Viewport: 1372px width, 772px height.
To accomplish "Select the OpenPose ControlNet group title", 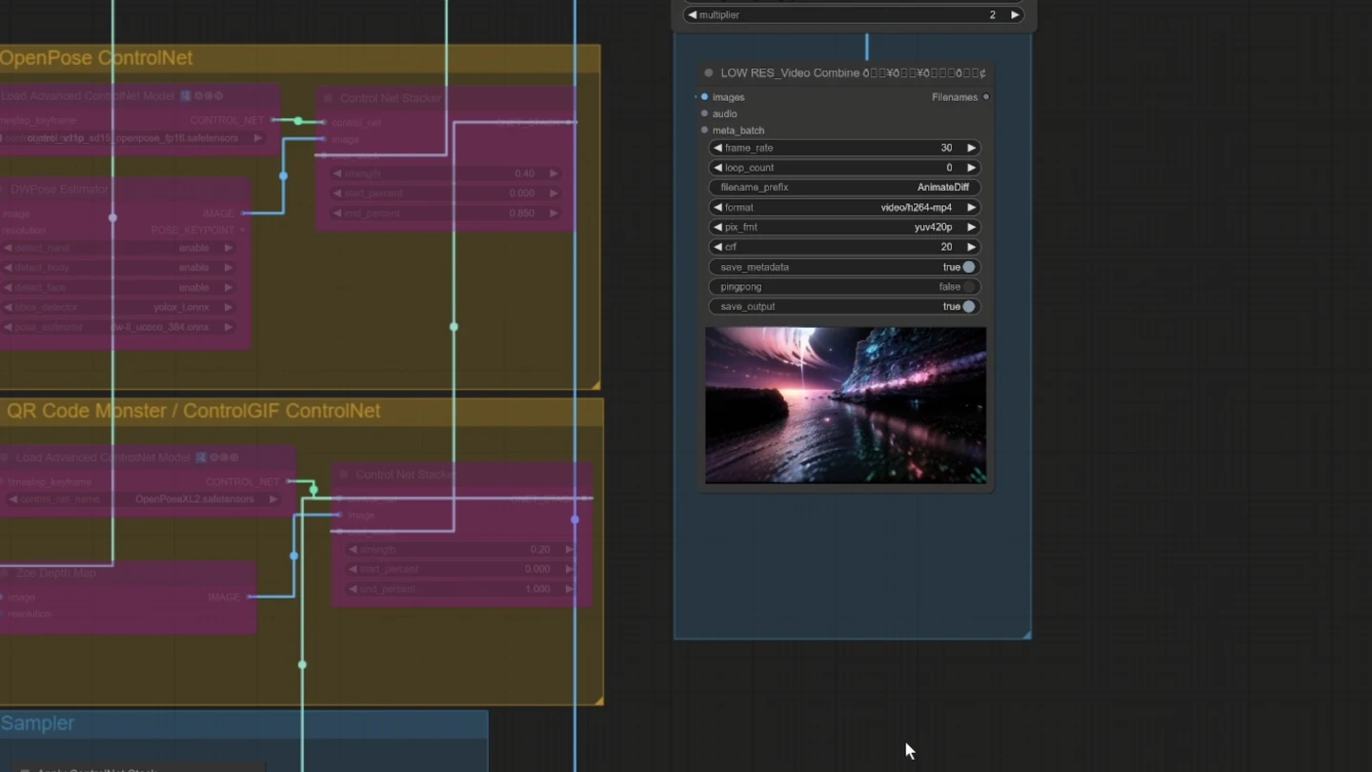I will click(96, 58).
